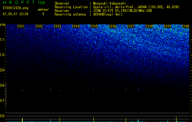Select the observer name Masayuki Kobayashi
The height and width of the screenshot is (122, 192).
pos(110,3)
